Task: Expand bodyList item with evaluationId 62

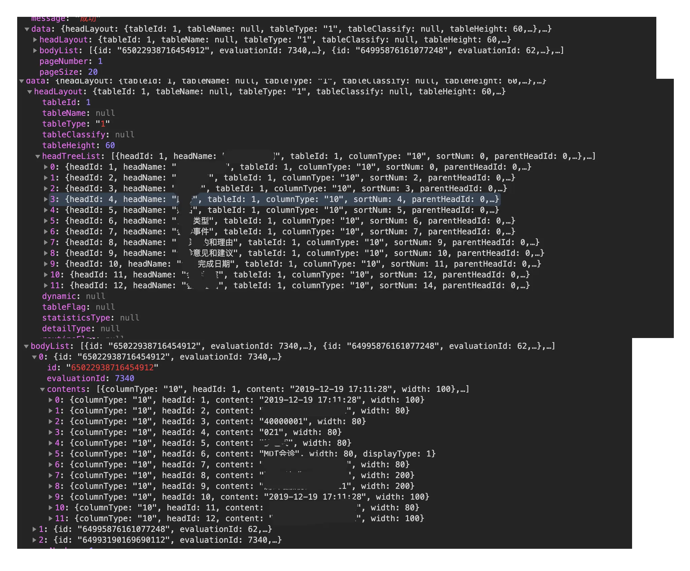Action: pyautogui.click(x=34, y=530)
